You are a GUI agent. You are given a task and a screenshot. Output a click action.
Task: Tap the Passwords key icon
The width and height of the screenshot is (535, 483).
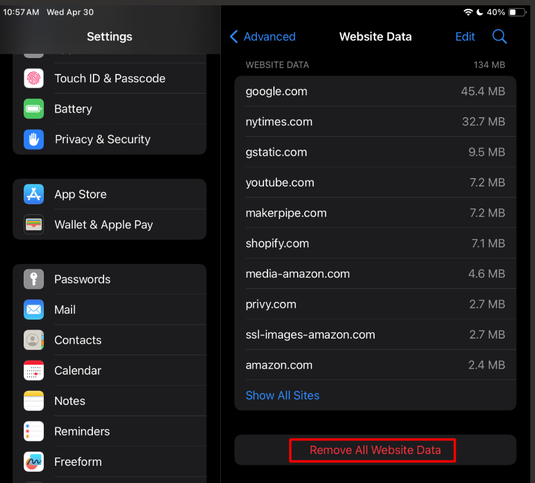click(33, 279)
